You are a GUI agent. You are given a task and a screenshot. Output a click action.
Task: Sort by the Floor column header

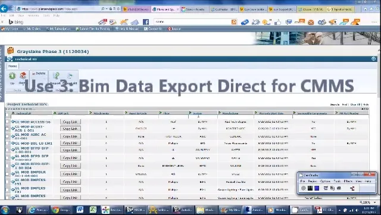point(167,113)
